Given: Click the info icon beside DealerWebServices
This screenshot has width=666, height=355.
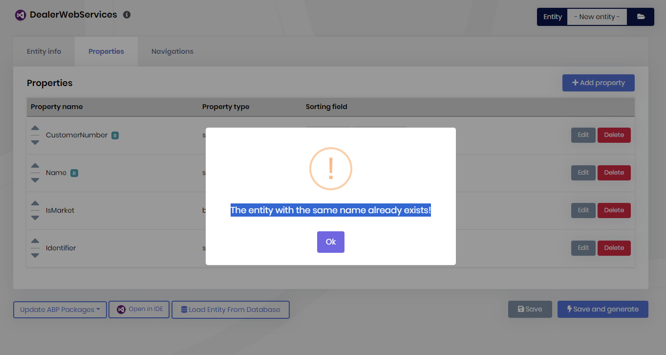Looking at the screenshot, I should (127, 15).
